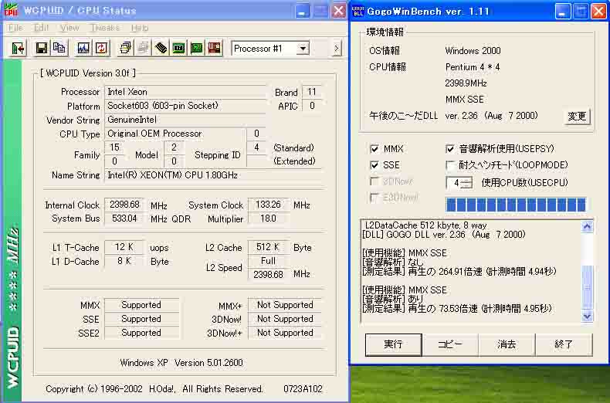Click the blue benchmark progress bar
The height and width of the screenshot is (403, 610).
516,205
